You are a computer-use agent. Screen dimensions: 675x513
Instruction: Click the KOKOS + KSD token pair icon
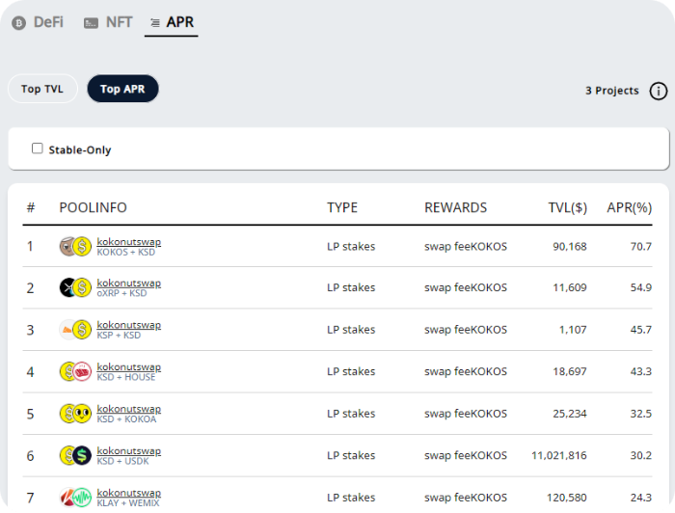pos(75,246)
